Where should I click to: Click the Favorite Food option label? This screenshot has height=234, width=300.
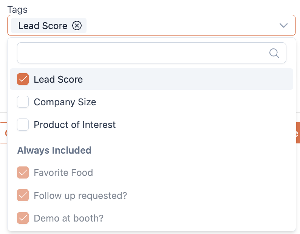point(63,173)
